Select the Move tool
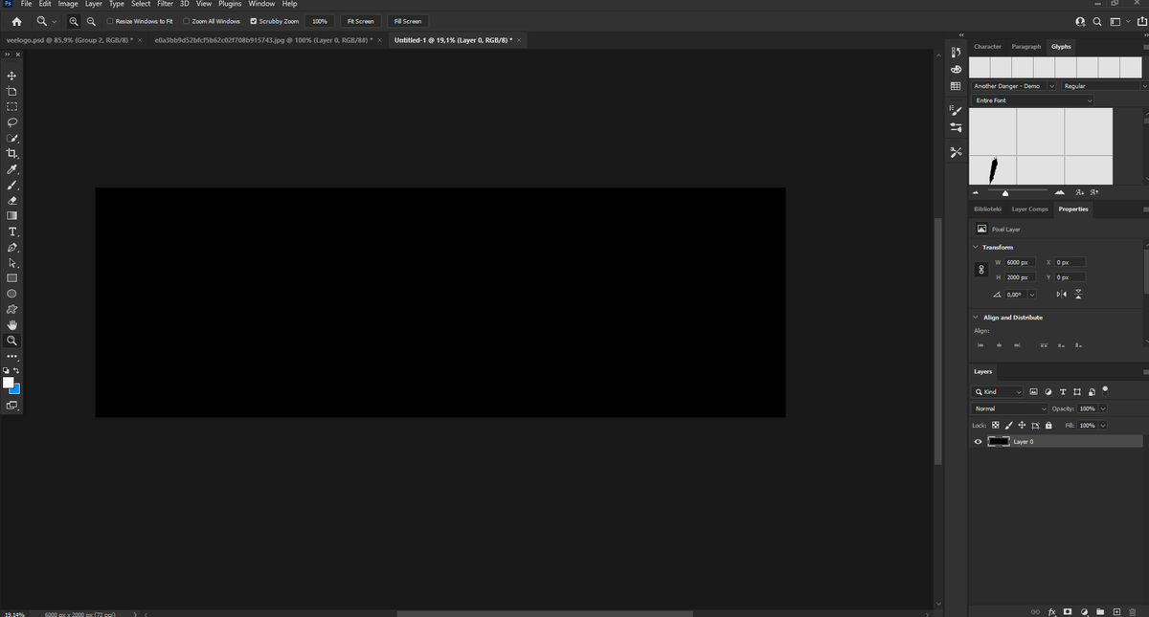This screenshot has width=1149, height=617. pyautogui.click(x=11, y=76)
